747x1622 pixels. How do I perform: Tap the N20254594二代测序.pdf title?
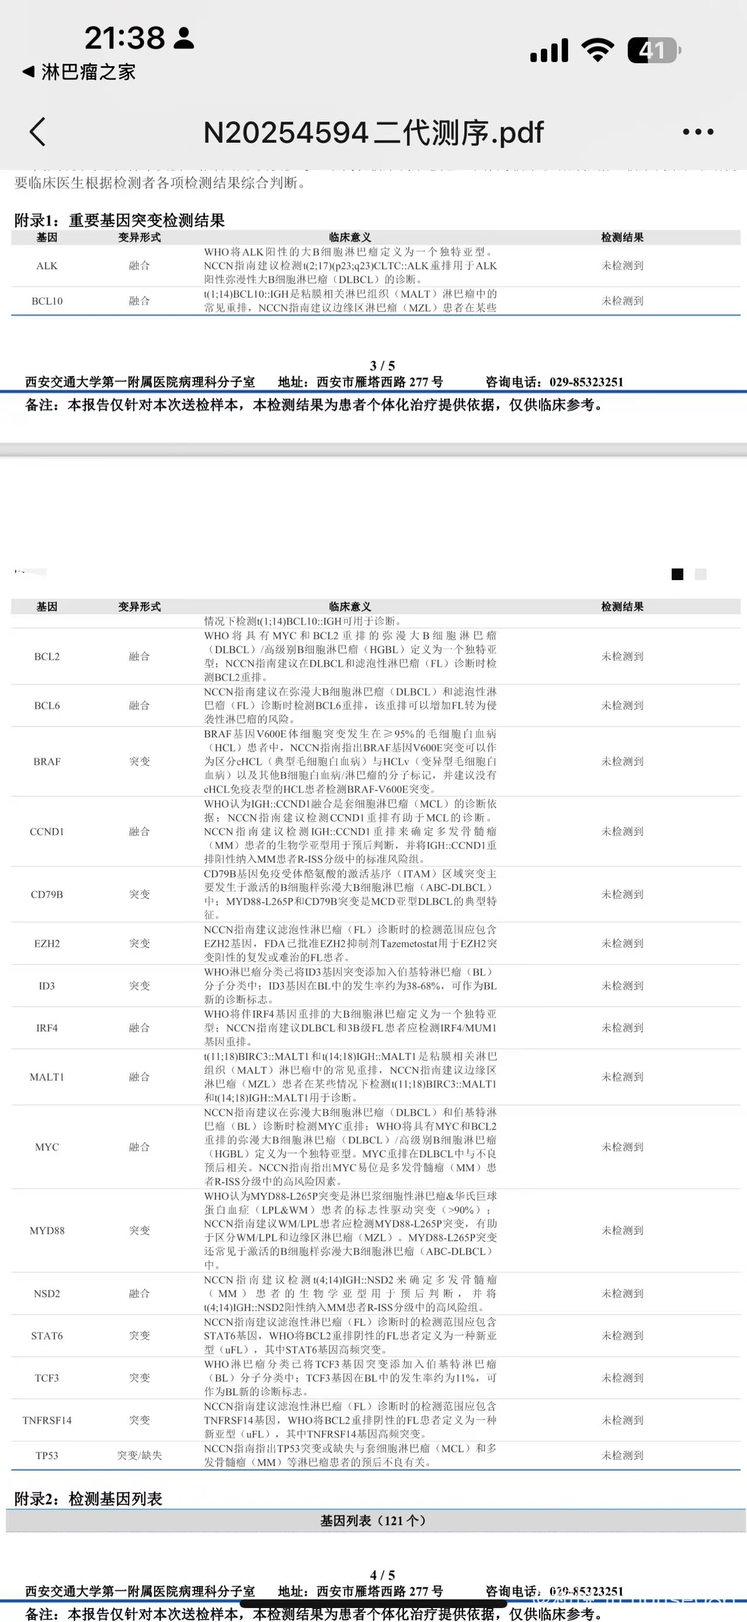click(373, 133)
